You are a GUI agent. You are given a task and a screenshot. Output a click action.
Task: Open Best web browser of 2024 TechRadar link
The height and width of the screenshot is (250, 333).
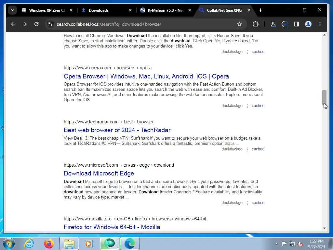tap(117, 130)
